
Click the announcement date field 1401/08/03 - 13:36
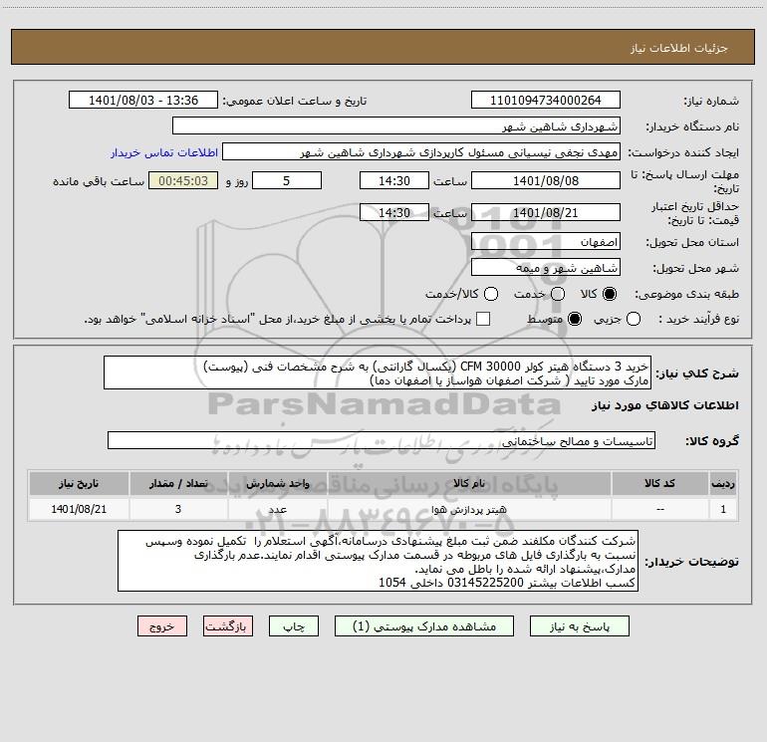pyautogui.click(x=143, y=101)
